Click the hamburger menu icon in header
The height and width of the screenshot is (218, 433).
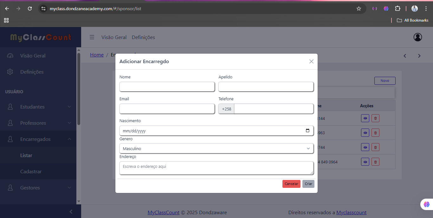pos(92,37)
